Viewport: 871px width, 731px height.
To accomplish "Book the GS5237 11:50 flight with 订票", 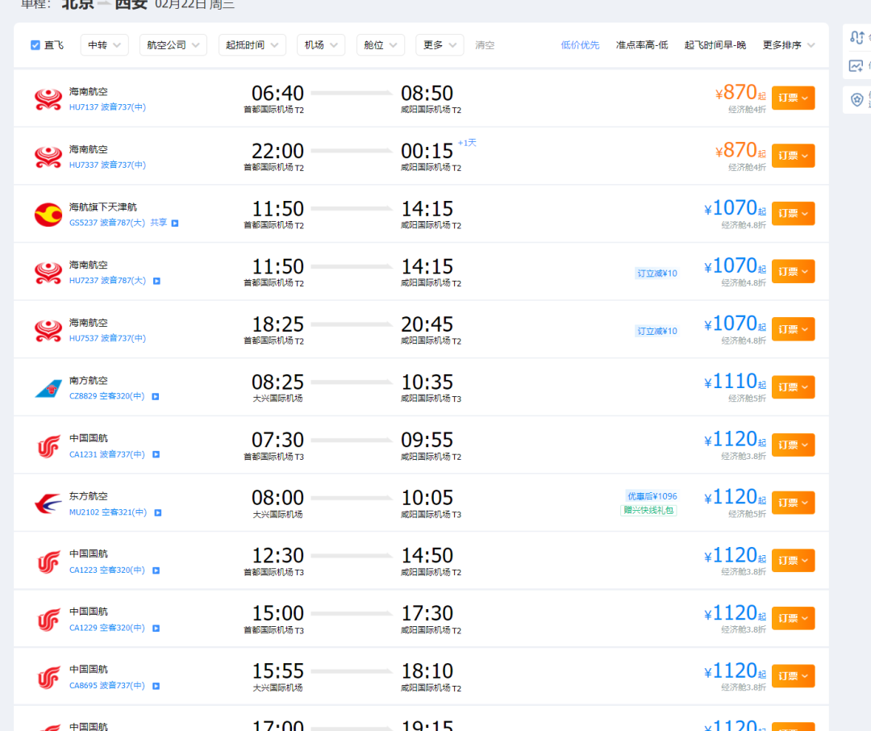I will coord(794,214).
